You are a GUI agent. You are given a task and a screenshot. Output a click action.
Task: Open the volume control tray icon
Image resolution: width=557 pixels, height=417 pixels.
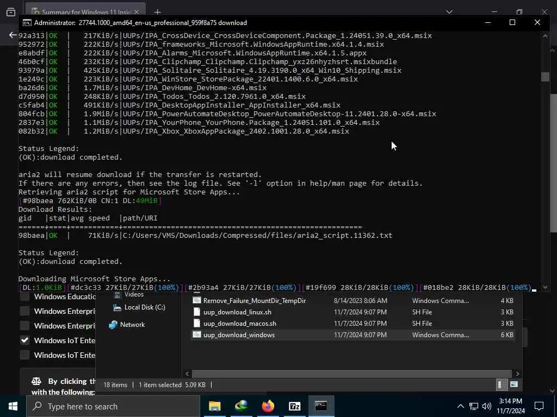pyautogui.click(x=487, y=406)
